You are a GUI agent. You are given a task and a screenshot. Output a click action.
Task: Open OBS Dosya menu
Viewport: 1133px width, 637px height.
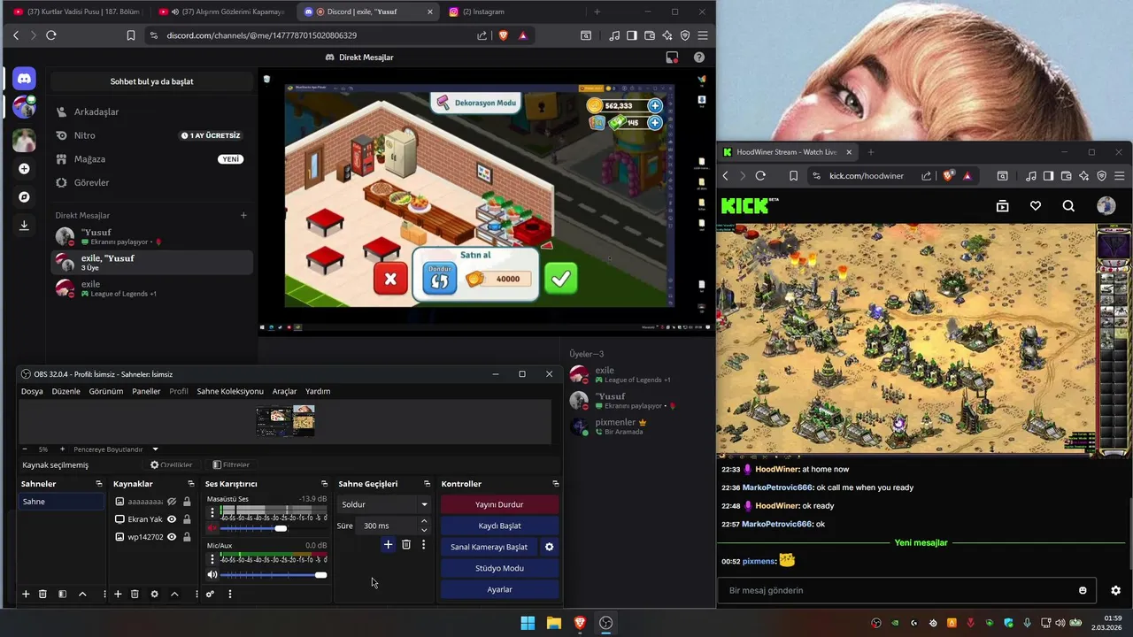coord(32,391)
